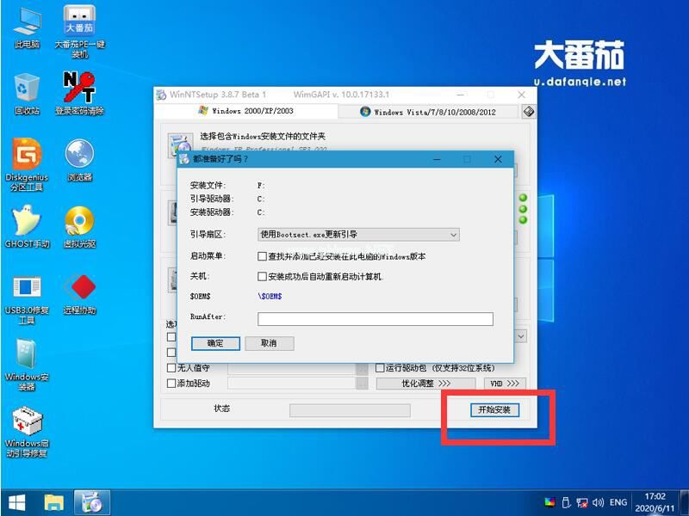The width and height of the screenshot is (689, 516).
Task: Enable 查找并添加已安装在此电脑的Windows版本
Action: 263,256
